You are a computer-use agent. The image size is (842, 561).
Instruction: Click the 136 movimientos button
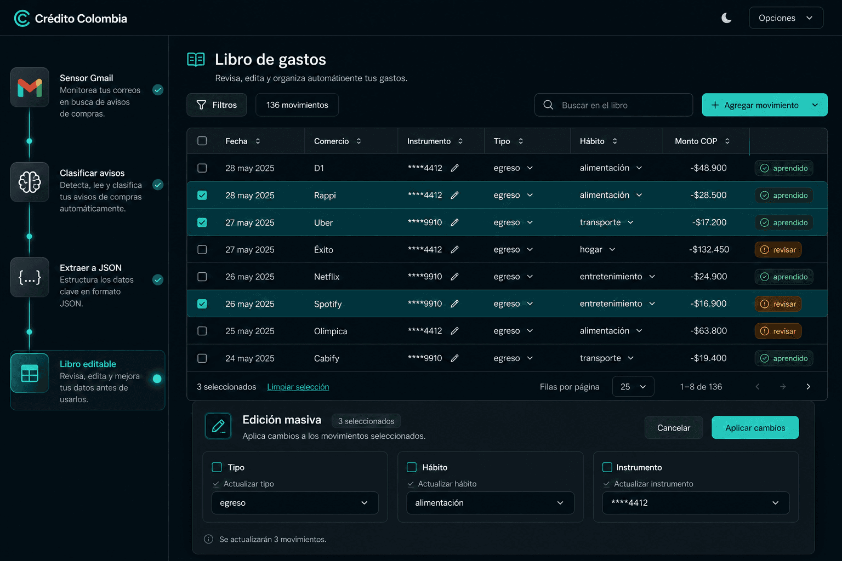pyautogui.click(x=297, y=105)
